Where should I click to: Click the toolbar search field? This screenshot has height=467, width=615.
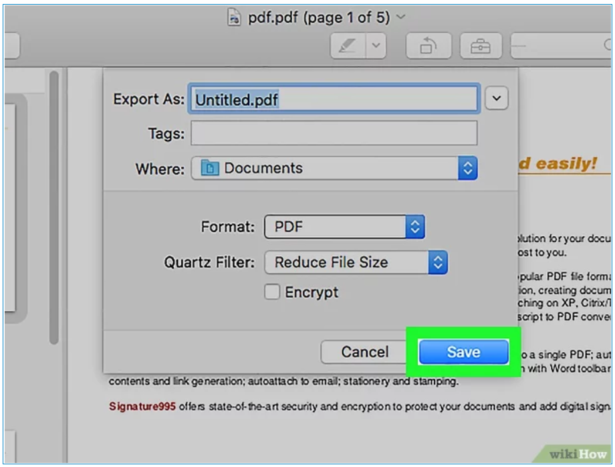pyautogui.click(x=561, y=46)
